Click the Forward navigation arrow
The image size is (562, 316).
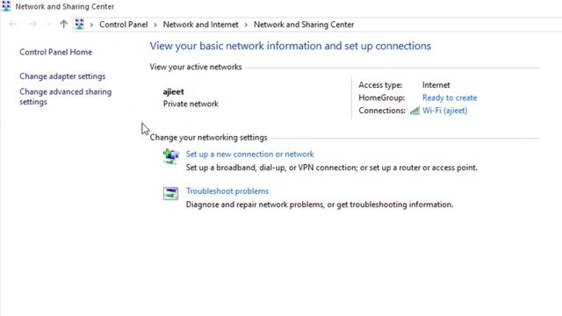click(x=32, y=24)
